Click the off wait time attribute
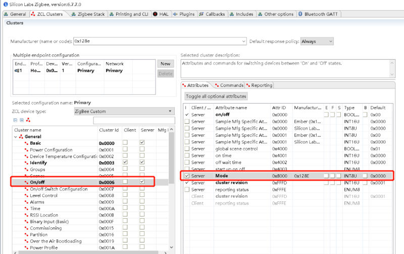 (x=228, y=162)
